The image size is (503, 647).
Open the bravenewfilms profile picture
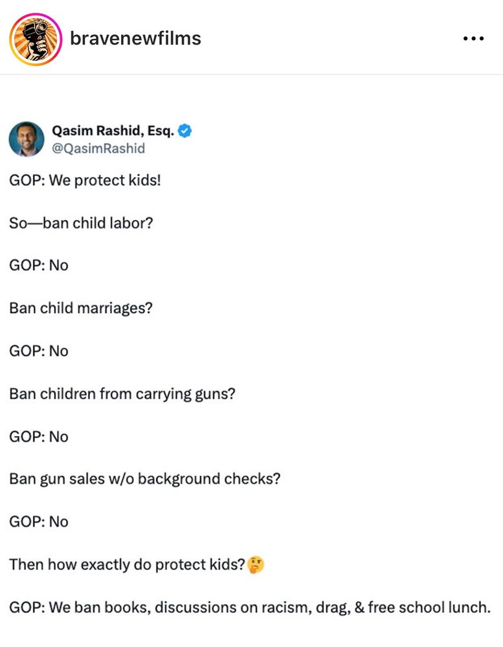pyautogui.click(x=36, y=39)
